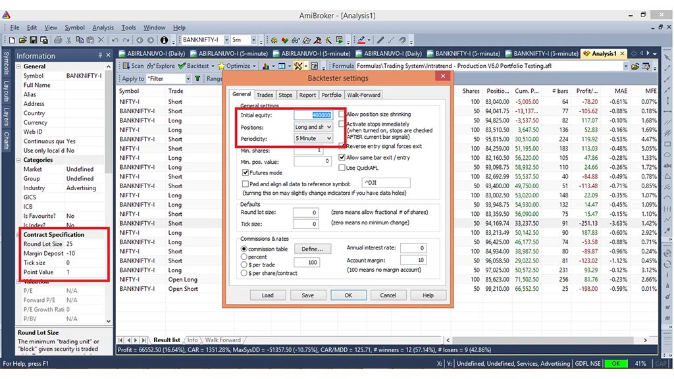Click the Save button in settings dialog
Image resolution: width=674 pixels, height=379 pixels.
pyautogui.click(x=308, y=295)
